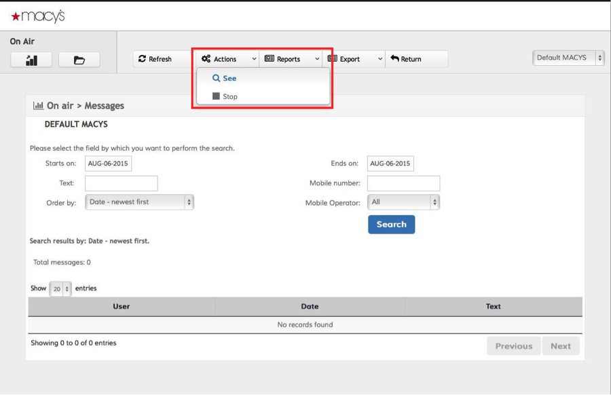This screenshot has width=611, height=395.
Task: Click the Refresh toolbar button
Action: tap(155, 59)
